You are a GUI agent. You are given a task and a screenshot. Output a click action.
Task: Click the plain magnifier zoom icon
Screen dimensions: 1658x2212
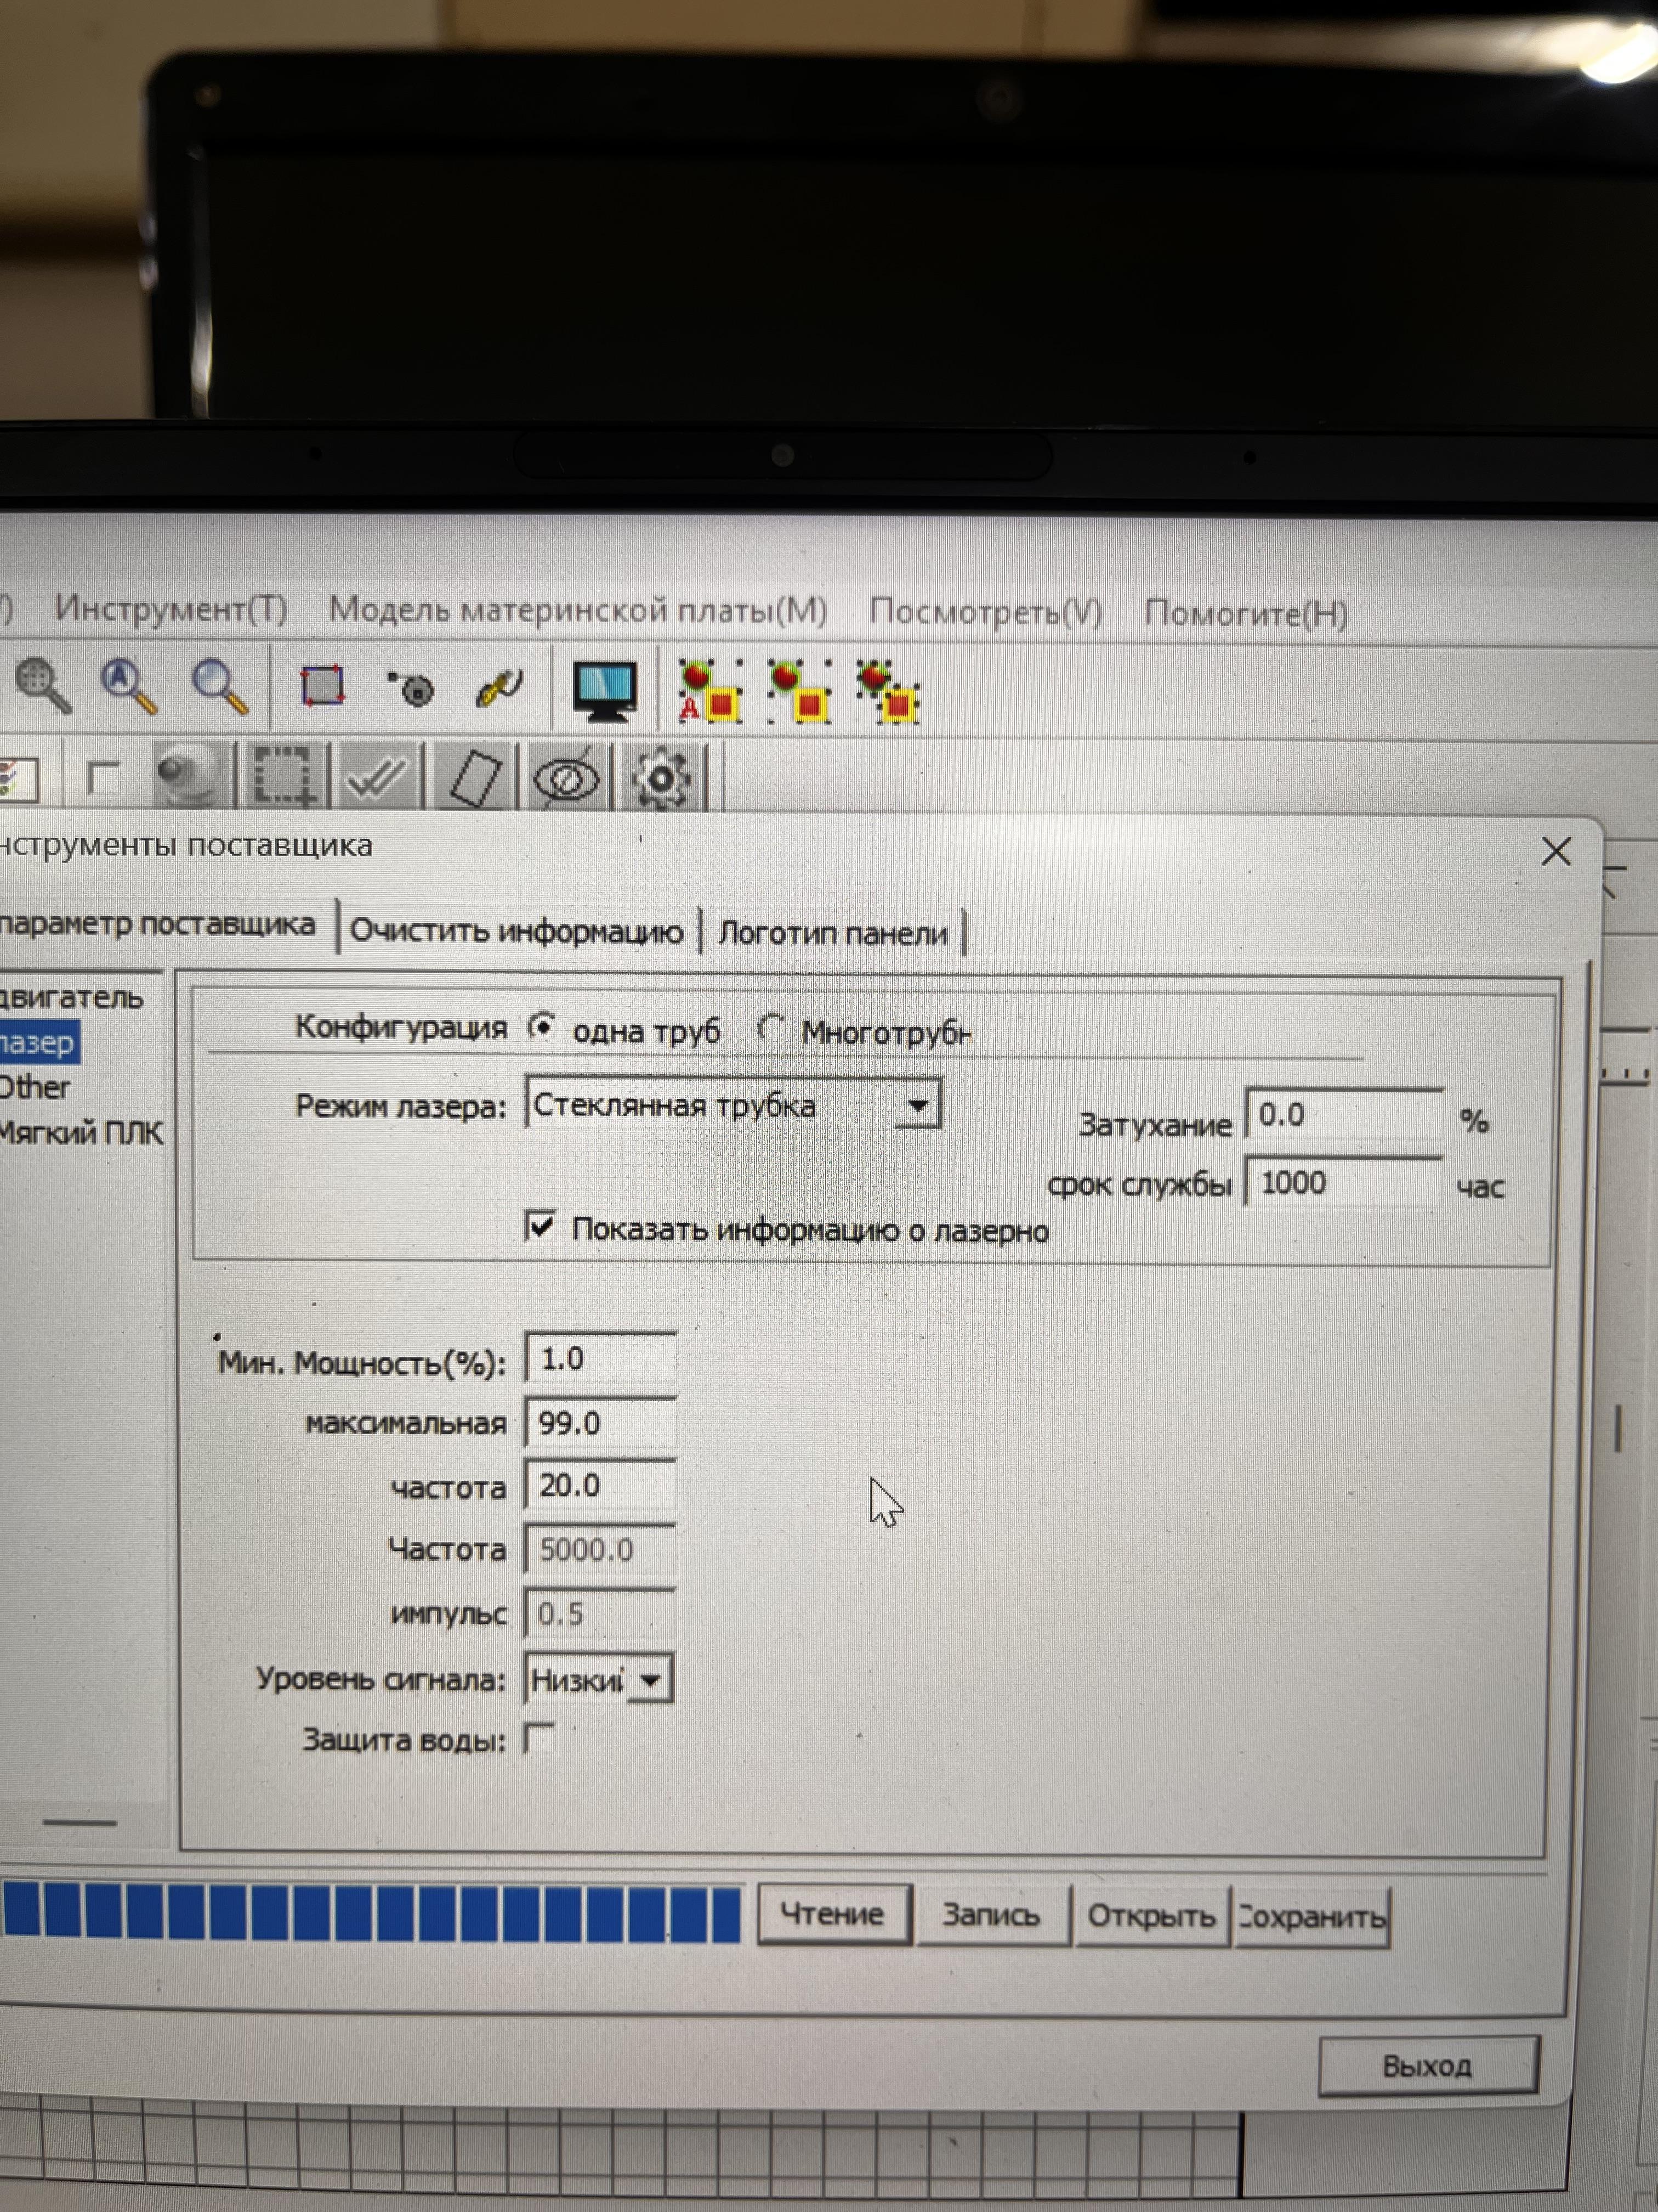click(220, 688)
